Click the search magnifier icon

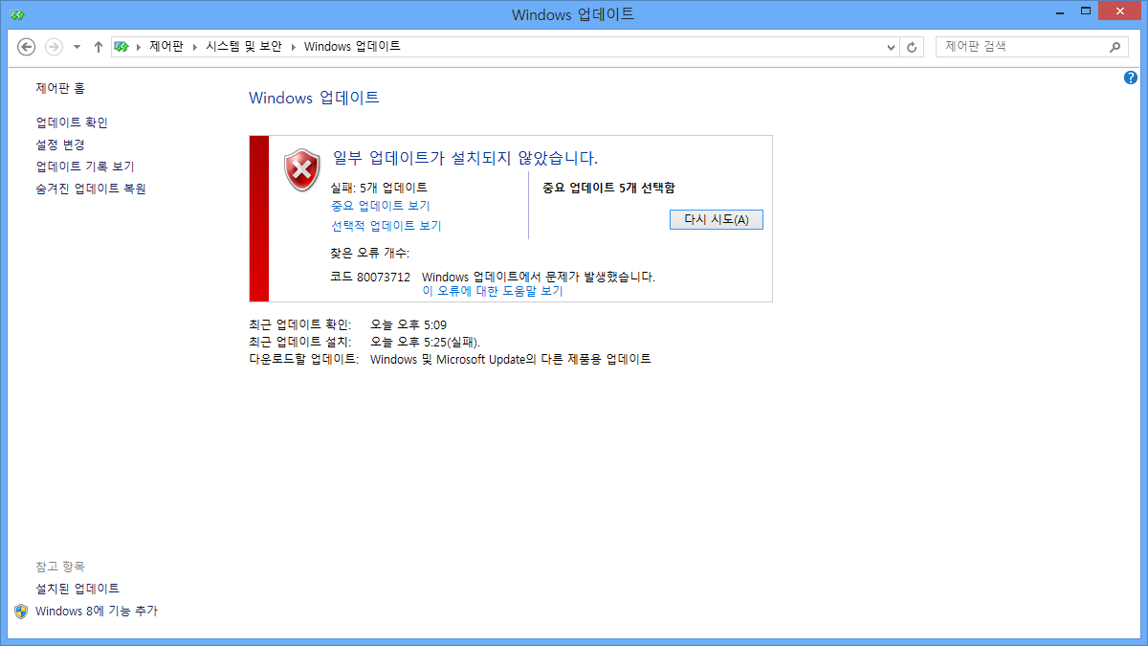1115,46
